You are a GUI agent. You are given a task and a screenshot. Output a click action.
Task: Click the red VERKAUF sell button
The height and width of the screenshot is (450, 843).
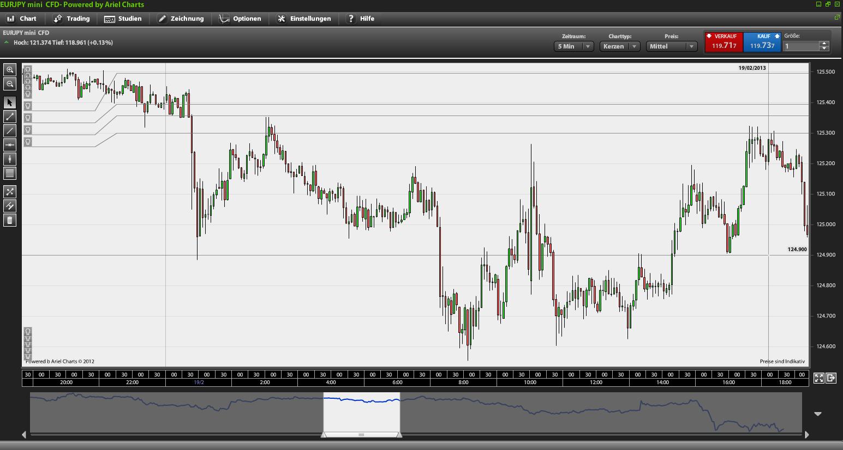[x=724, y=42]
